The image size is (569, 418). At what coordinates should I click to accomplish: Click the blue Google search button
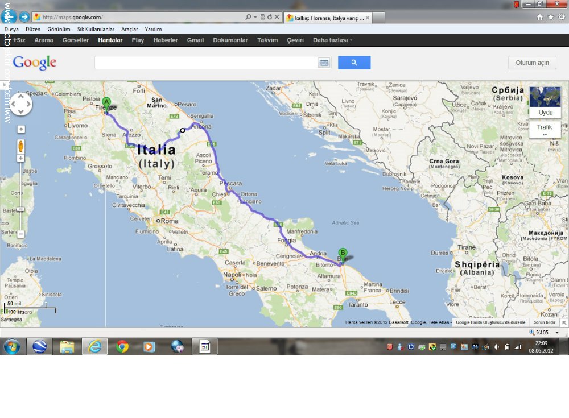tap(354, 63)
